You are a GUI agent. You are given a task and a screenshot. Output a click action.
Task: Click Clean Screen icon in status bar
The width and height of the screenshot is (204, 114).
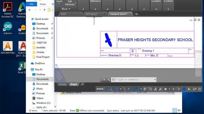(194, 89)
